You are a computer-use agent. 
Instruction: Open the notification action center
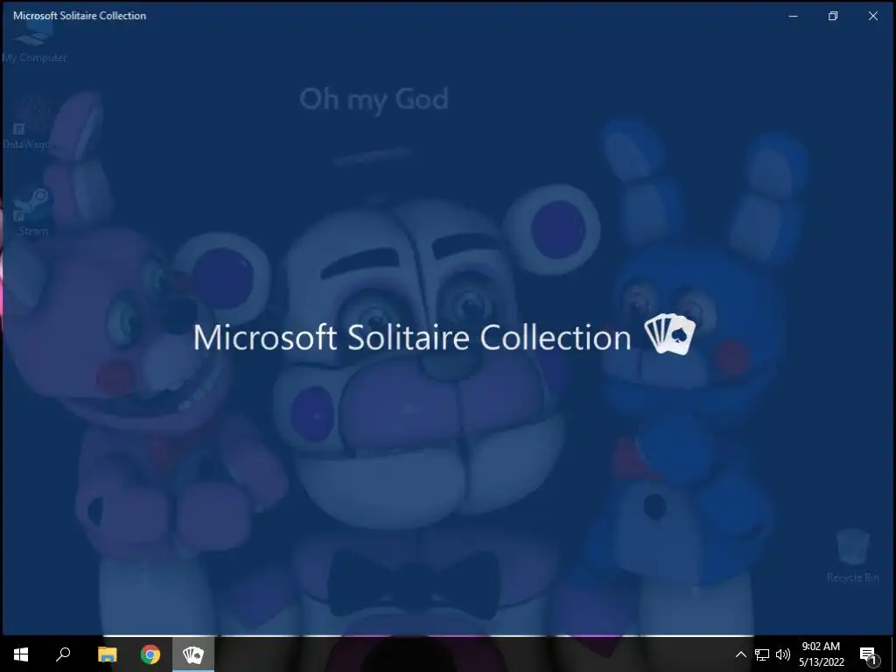[868, 654]
